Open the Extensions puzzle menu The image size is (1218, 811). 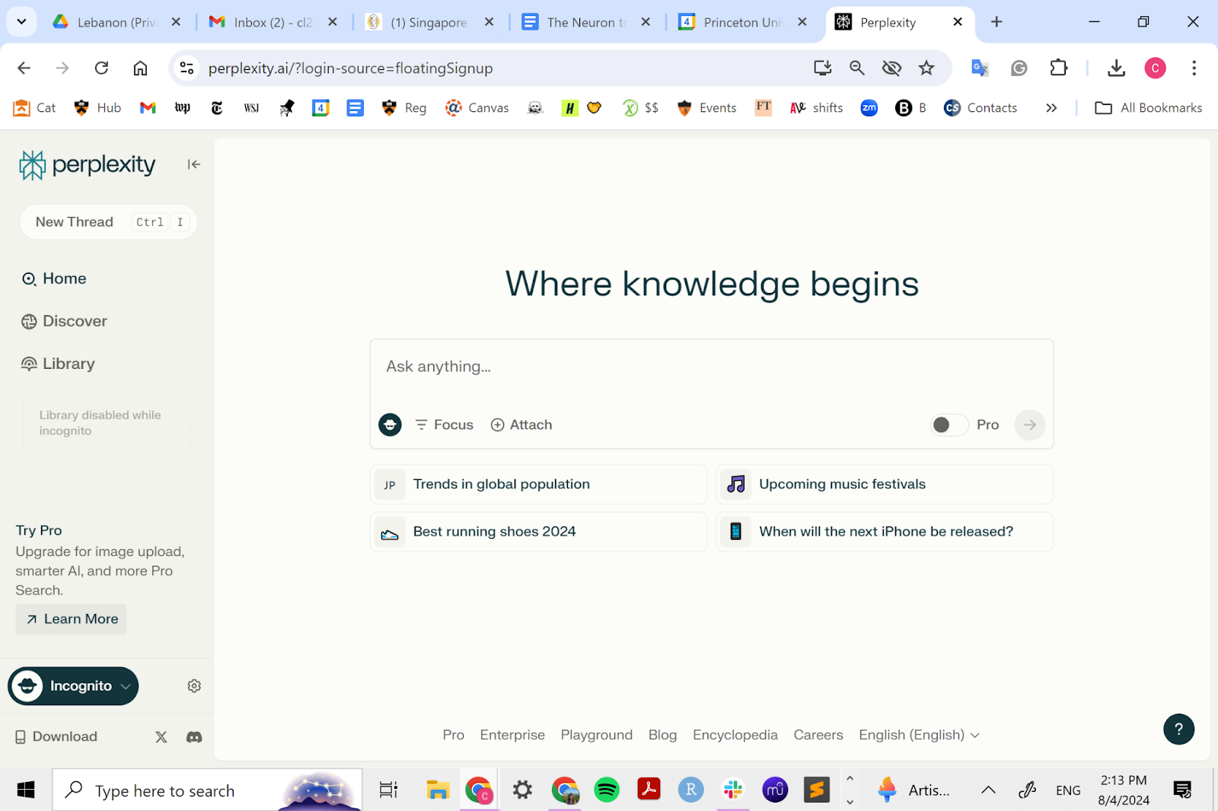tap(1059, 68)
